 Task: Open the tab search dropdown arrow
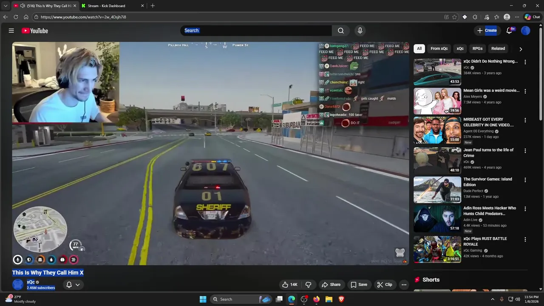(x=6, y=6)
